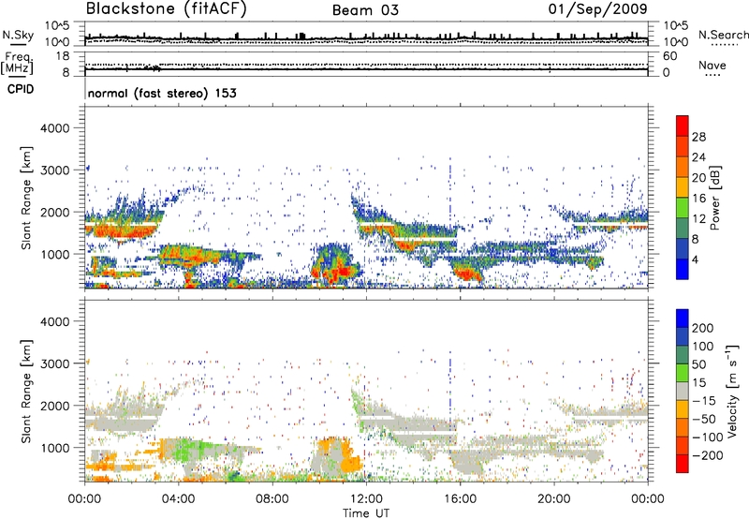Select the 12:00 time tick label

366,499
